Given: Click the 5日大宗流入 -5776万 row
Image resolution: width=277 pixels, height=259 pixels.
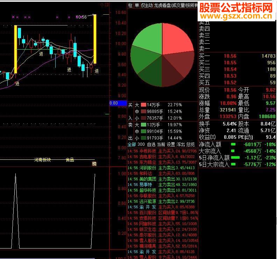Looking at the screenshot, I should [x=237, y=164].
